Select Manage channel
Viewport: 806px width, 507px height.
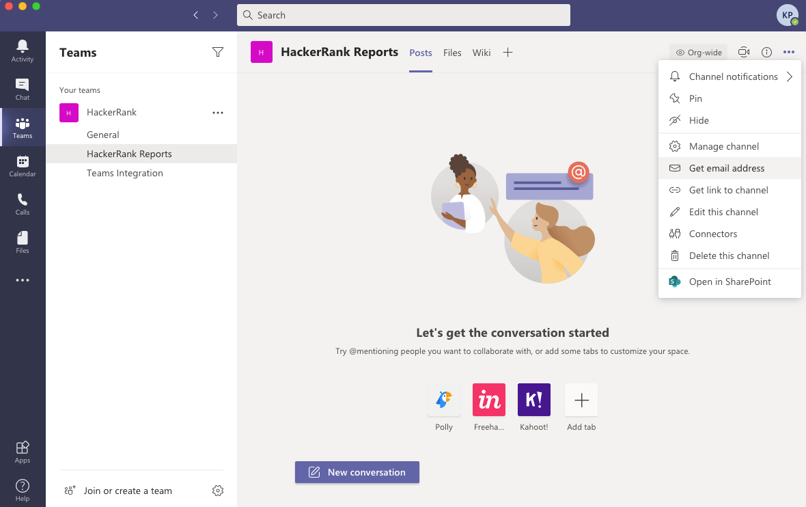click(730, 146)
